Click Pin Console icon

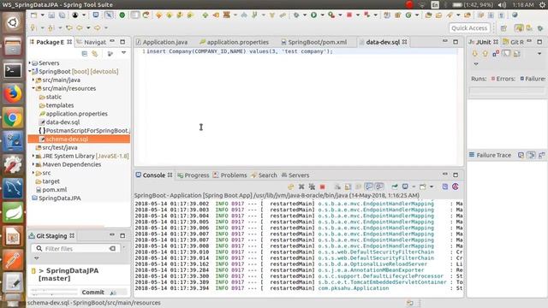coord(395,187)
